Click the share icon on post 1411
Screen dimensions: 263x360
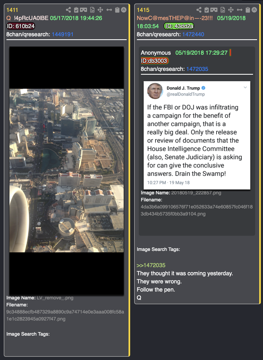pos(68,10)
